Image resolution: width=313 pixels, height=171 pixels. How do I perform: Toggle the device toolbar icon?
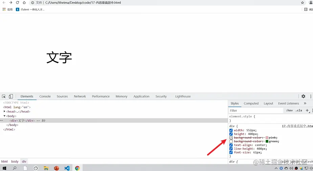click(x=11, y=96)
